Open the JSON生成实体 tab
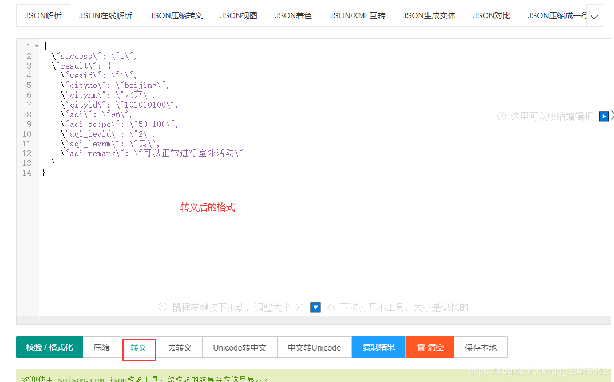This screenshot has width=614, height=382. tap(429, 15)
